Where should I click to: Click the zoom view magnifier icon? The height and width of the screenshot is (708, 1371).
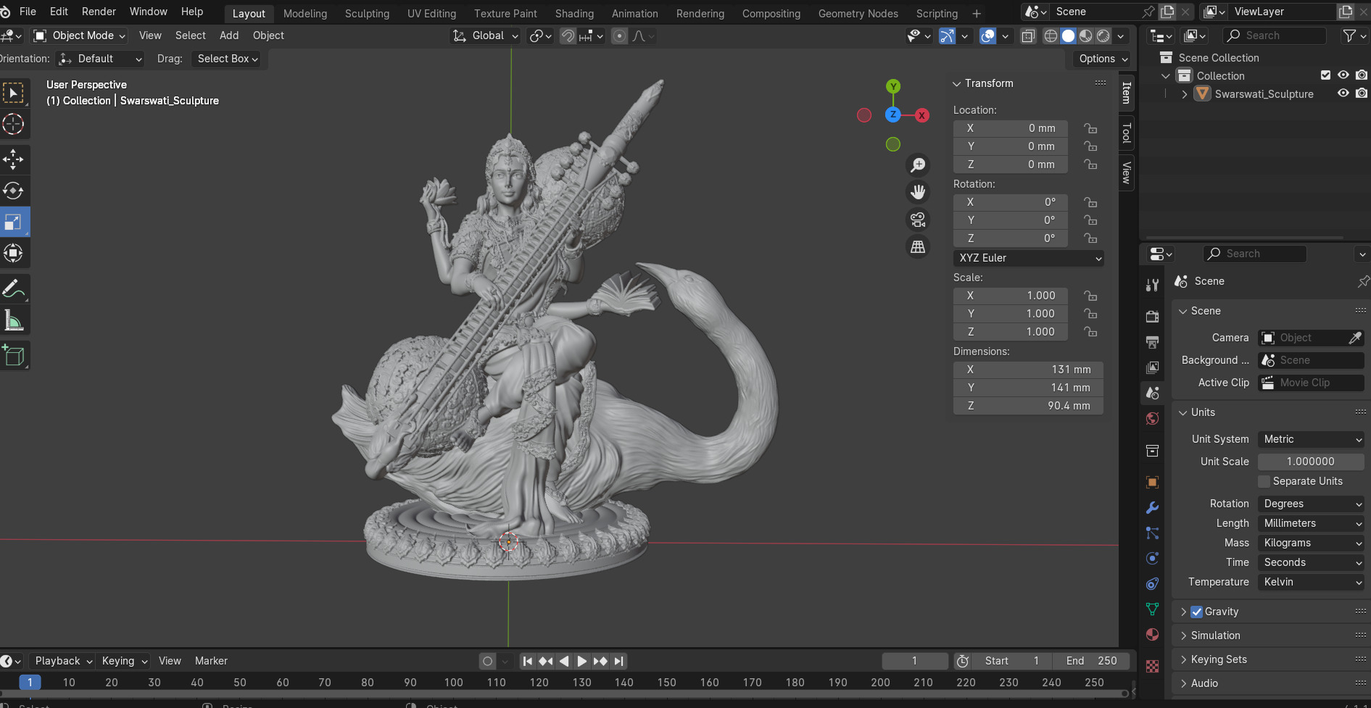(918, 165)
